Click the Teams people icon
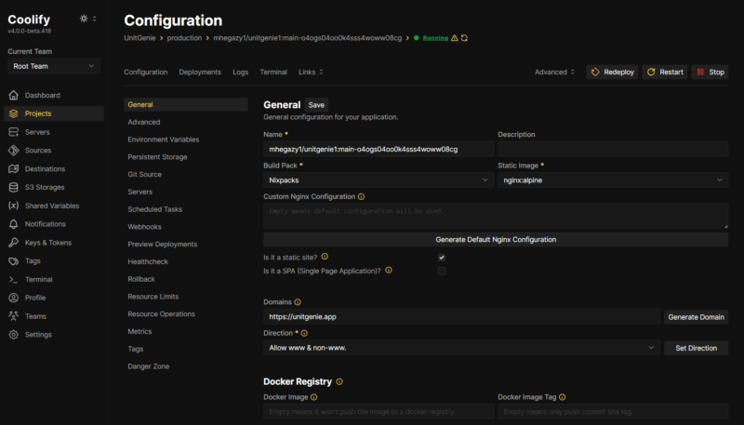This screenshot has height=425, width=744. tap(13, 316)
